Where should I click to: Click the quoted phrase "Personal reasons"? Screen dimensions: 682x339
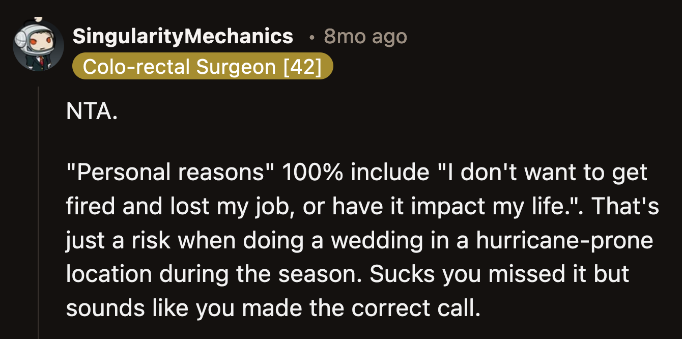click(x=170, y=173)
